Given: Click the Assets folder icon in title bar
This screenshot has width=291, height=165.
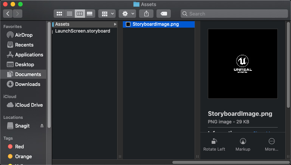Looking at the screenshot, I should [x=136, y=4].
